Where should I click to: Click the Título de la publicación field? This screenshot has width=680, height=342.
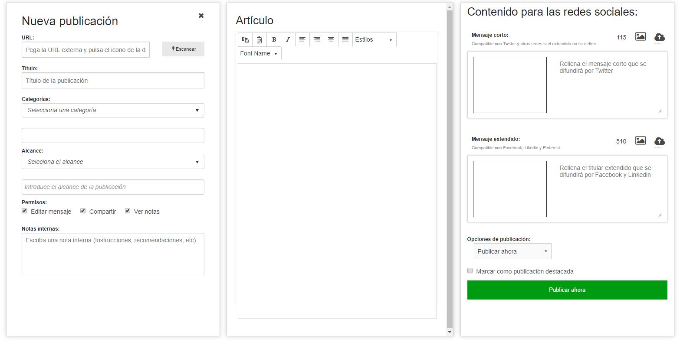113,81
